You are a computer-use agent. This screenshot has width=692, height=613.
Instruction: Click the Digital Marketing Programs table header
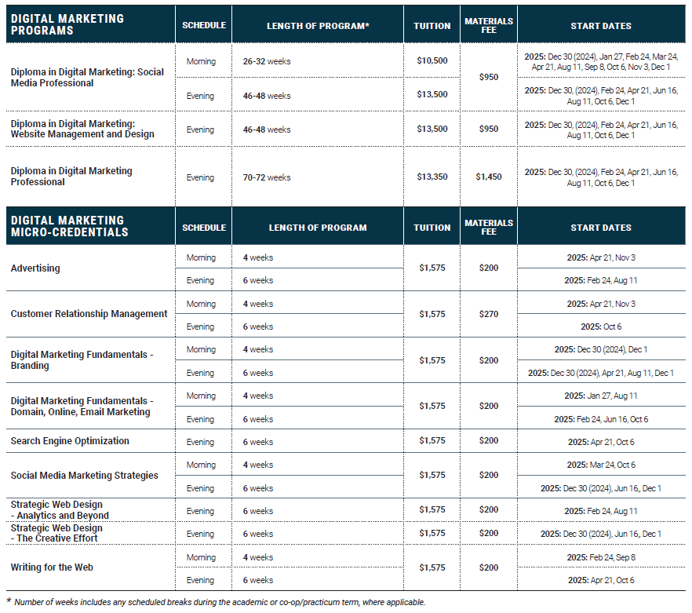pyautogui.click(x=67, y=25)
